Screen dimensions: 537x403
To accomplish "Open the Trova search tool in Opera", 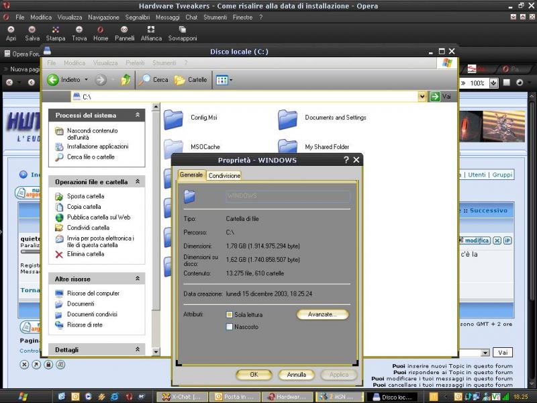I will coord(79,30).
